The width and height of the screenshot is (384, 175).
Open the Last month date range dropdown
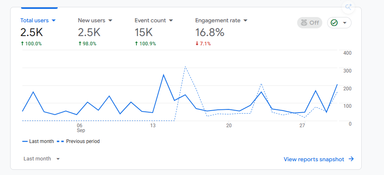point(42,159)
